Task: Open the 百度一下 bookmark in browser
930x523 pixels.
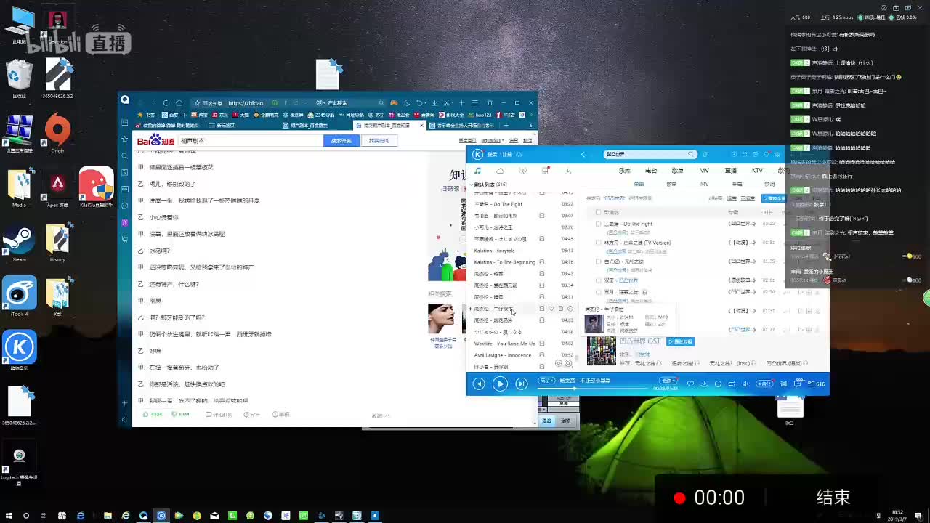Action: (174, 115)
